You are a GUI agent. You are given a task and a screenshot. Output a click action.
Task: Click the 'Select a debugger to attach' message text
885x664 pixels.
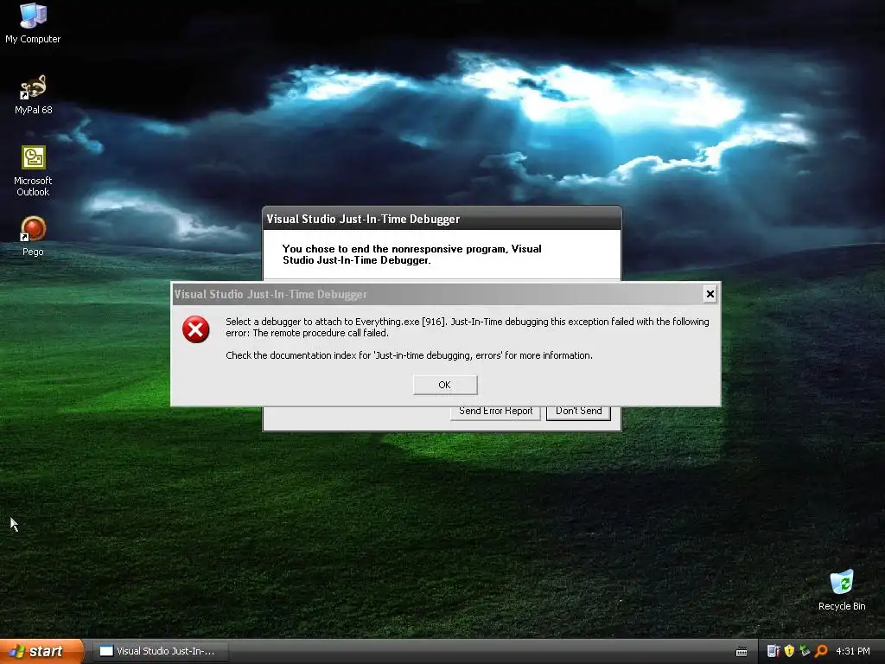point(468,327)
